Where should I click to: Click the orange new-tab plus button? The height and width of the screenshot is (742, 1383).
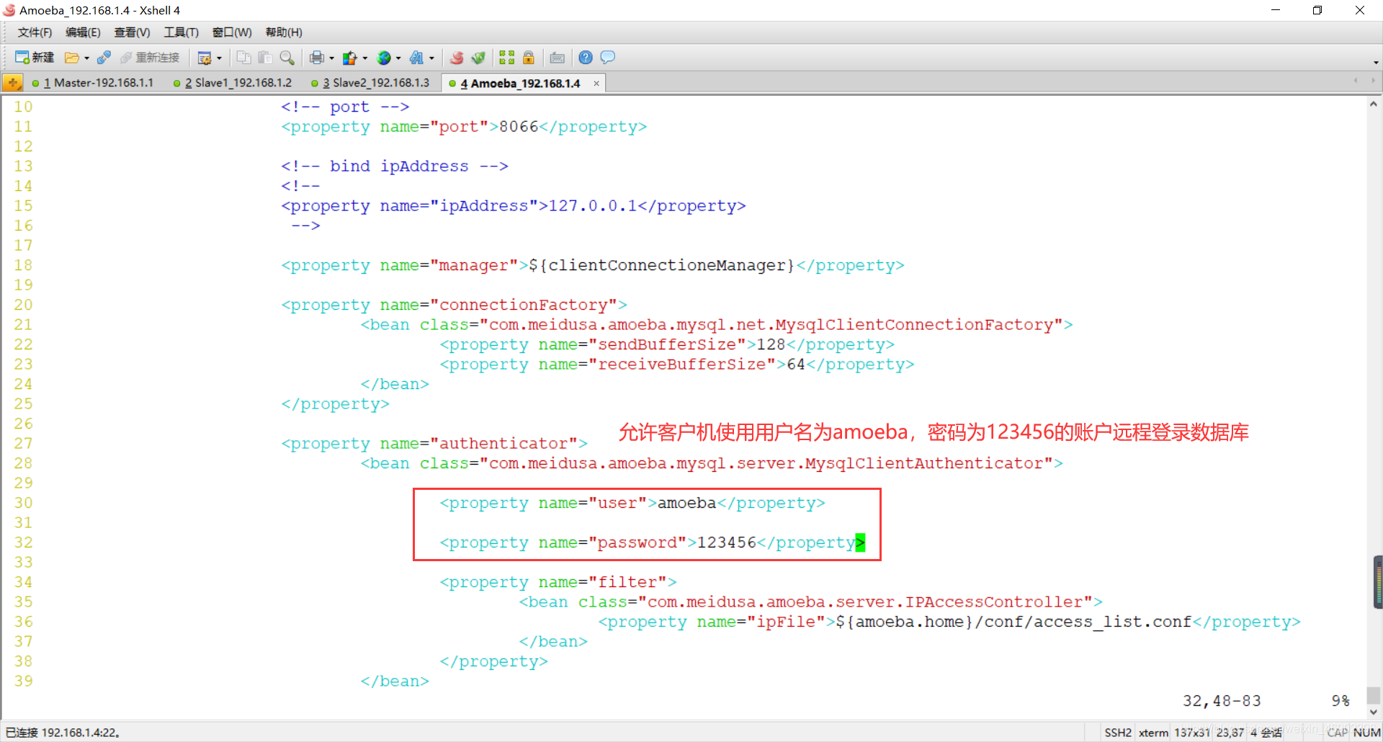pos(13,83)
